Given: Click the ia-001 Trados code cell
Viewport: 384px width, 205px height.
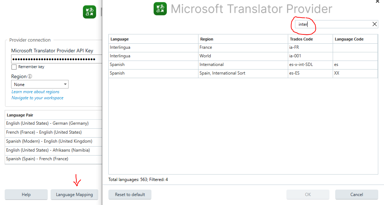Looking at the screenshot, I should pyautogui.click(x=310, y=56).
